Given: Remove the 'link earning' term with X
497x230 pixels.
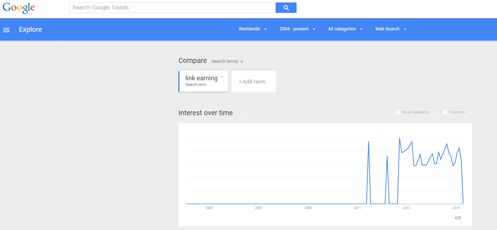Looking at the screenshot, I should [222, 77].
